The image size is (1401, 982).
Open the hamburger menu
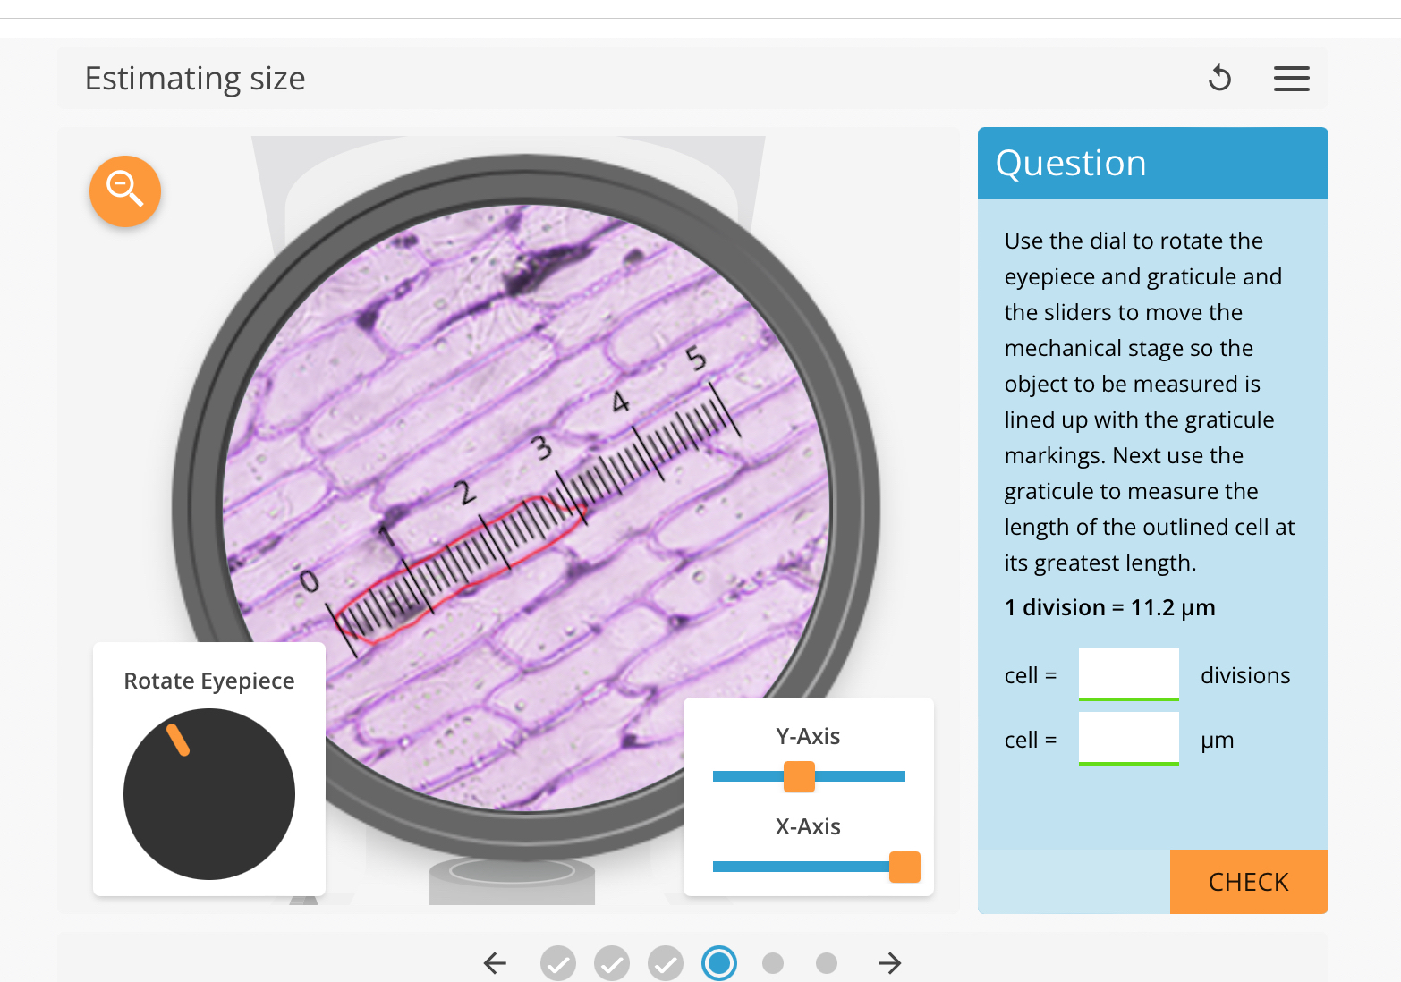(1291, 79)
